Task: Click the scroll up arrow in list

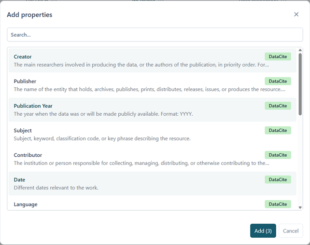Action: pyautogui.click(x=300, y=50)
